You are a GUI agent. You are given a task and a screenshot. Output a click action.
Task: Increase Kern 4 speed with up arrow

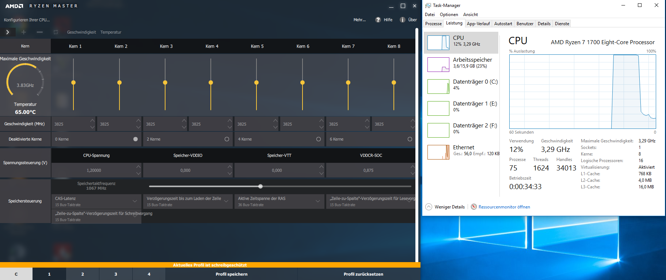[x=230, y=120]
